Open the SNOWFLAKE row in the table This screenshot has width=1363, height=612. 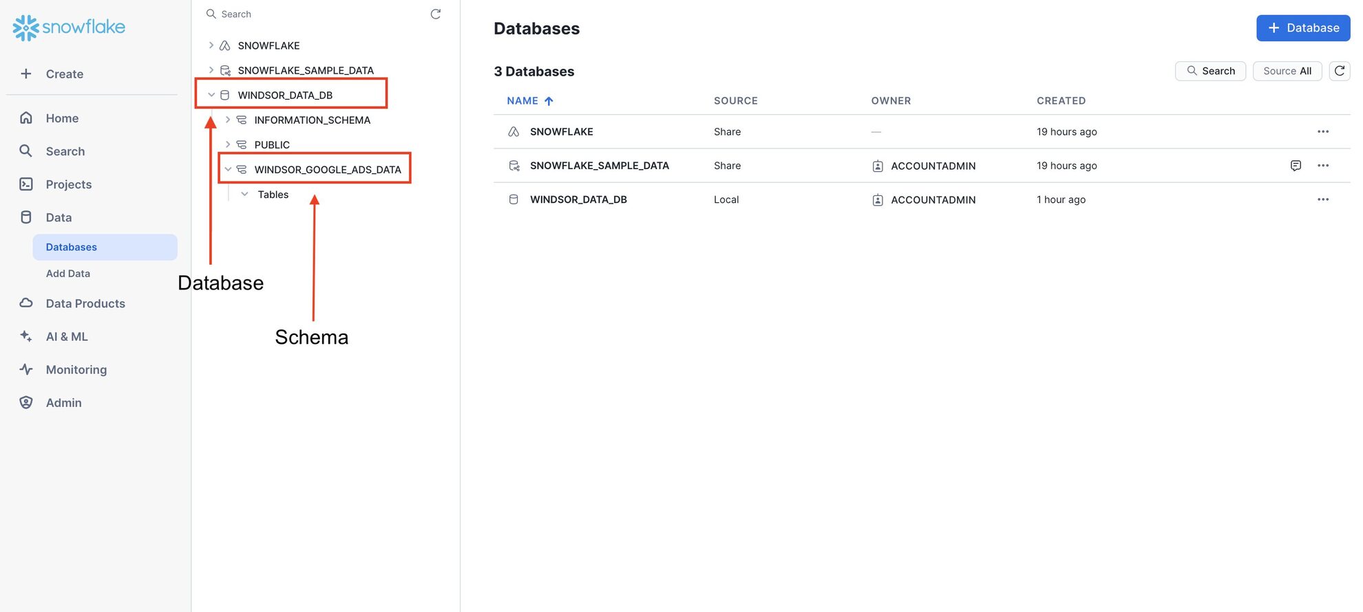561,131
